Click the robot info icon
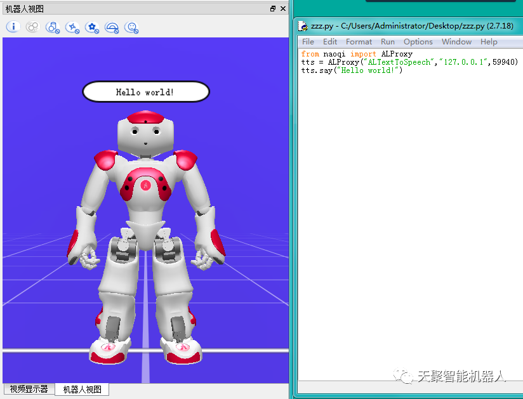Screen dimensions: 523x399 point(13,27)
